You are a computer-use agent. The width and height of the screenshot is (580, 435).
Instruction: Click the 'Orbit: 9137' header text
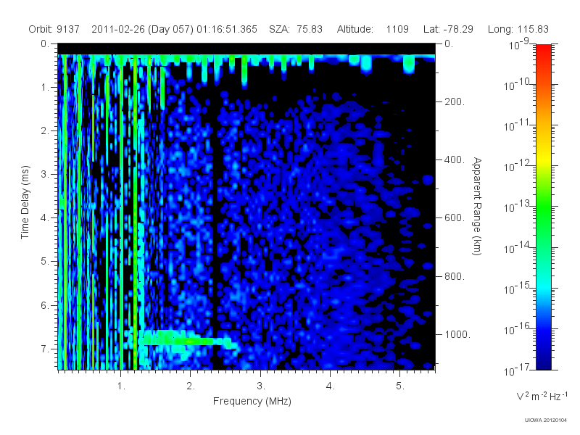(54, 29)
